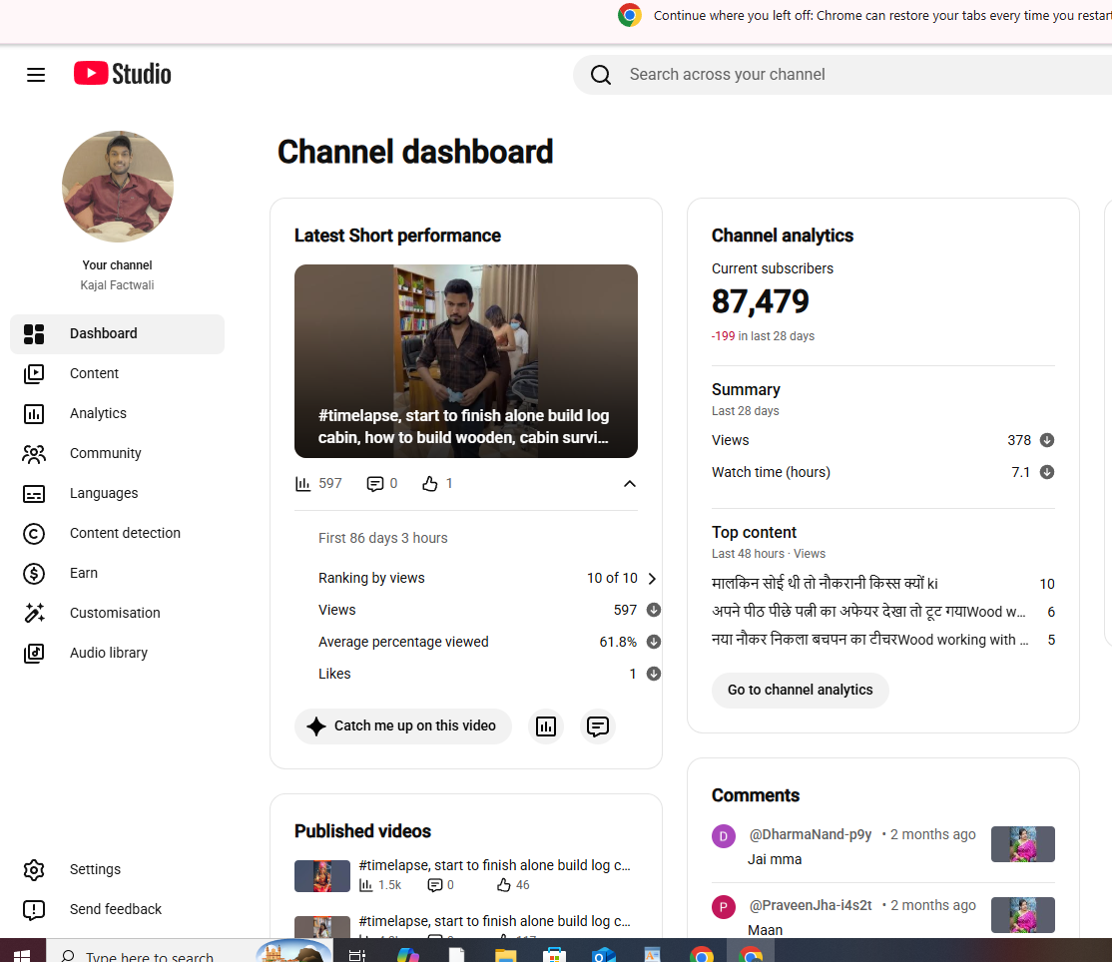1112x962 pixels.
Task: Click the Content sidebar icon
Action: point(34,373)
